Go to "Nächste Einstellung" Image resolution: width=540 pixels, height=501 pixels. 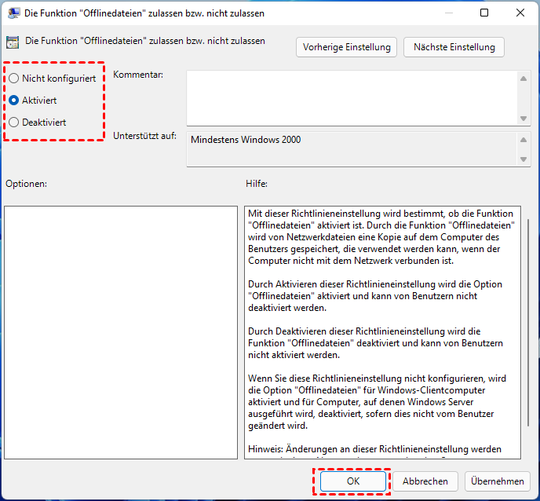tap(454, 47)
